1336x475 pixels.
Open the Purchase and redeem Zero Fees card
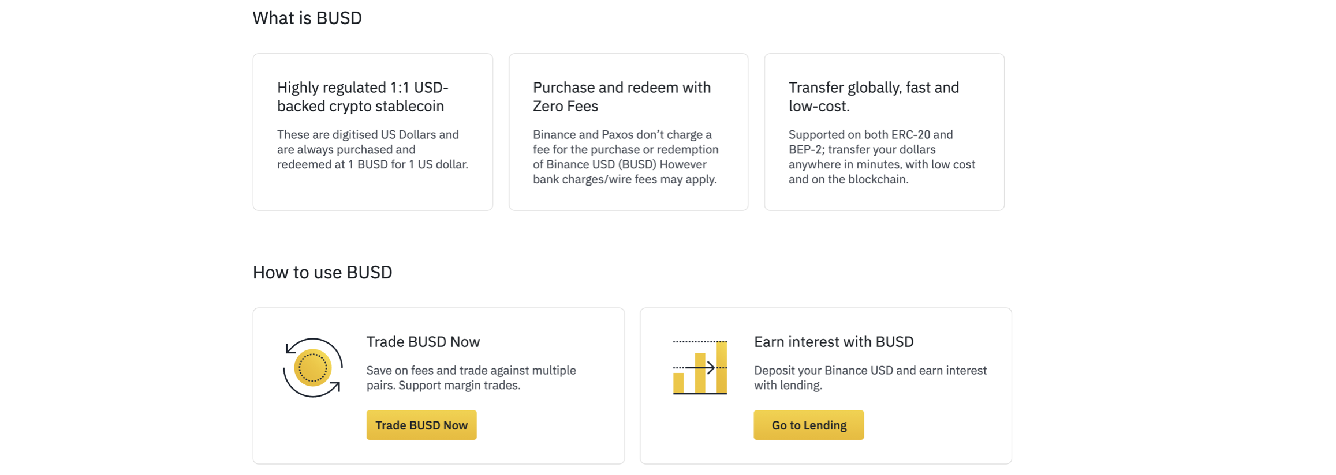(x=628, y=131)
